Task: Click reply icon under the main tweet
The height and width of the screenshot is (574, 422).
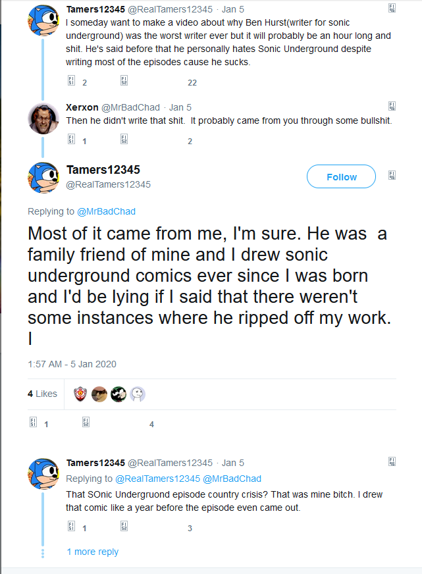Action: point(33,424)
